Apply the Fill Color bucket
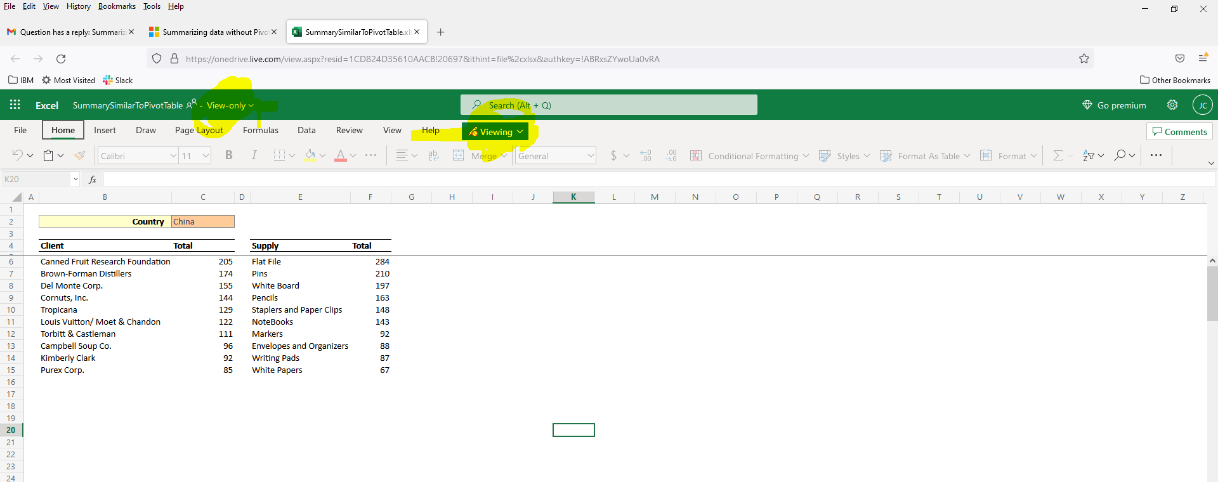The image size is (1218, 482). click(310, 155)
